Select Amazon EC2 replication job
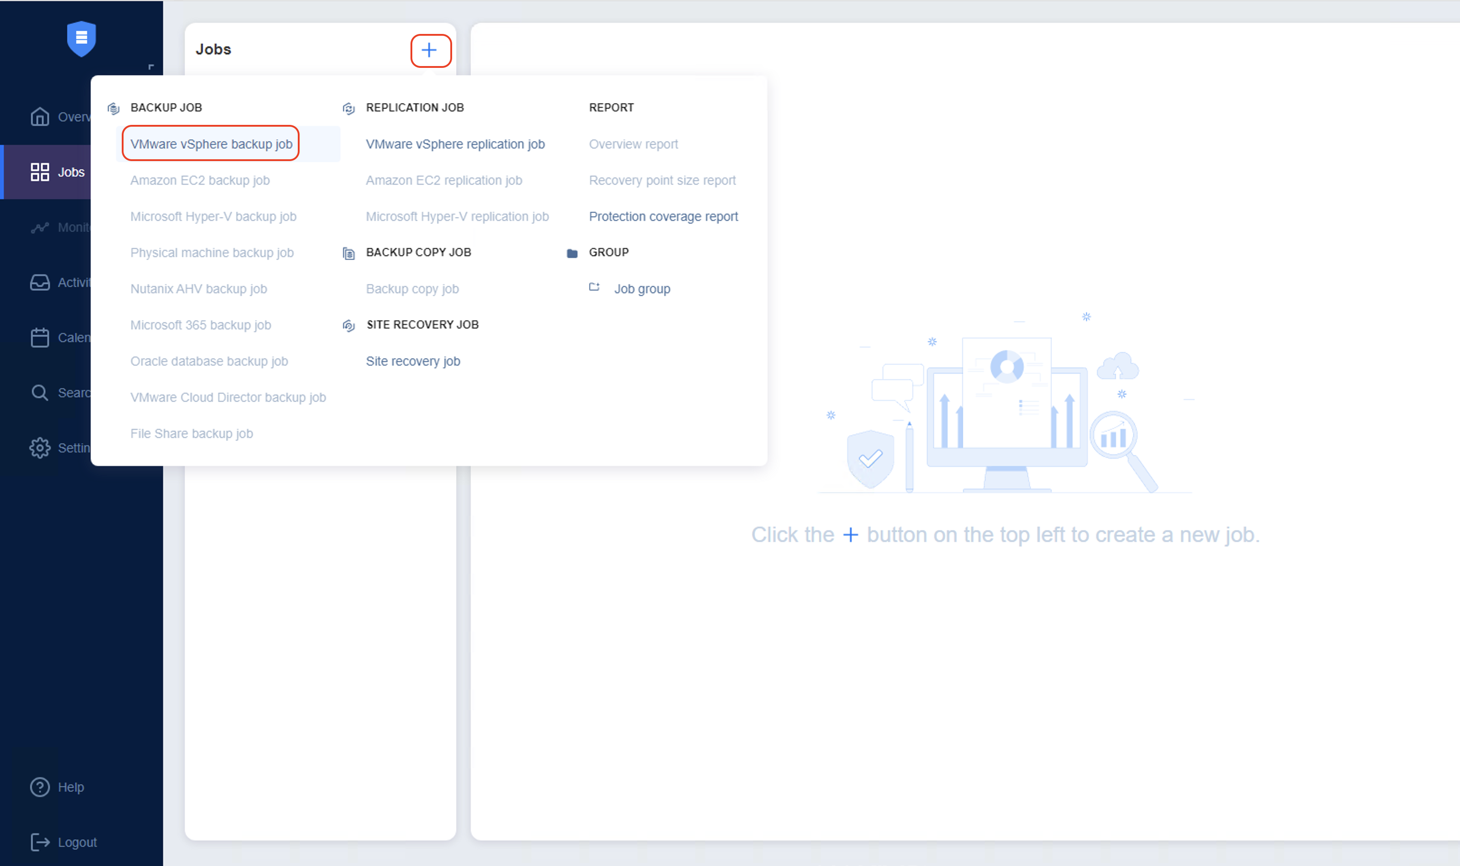1460x866 pixels. [444, 181]
